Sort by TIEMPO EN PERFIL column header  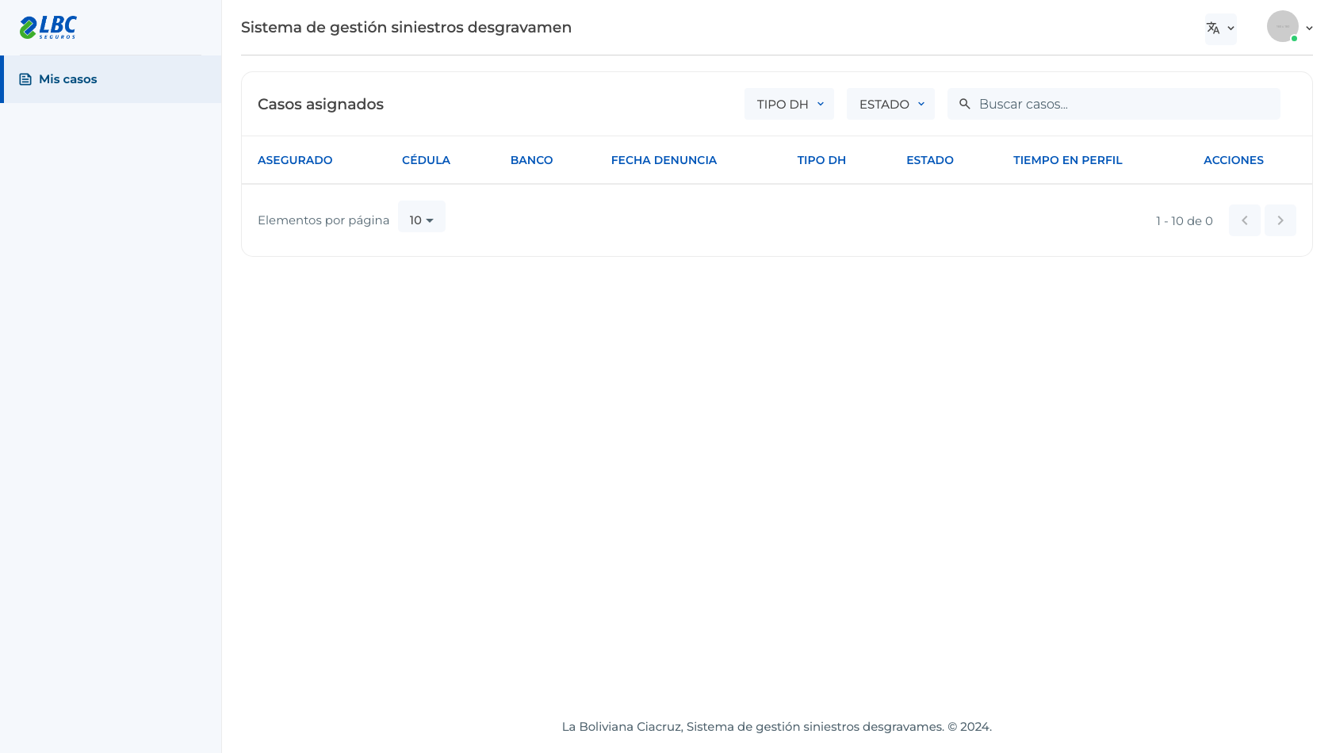1068,160
